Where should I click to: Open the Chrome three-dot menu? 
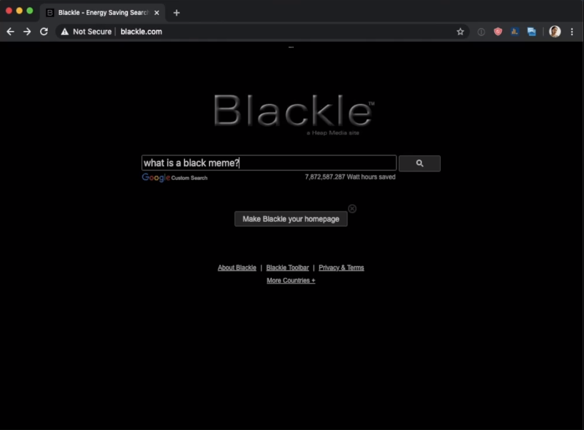[x=572, y=31]
